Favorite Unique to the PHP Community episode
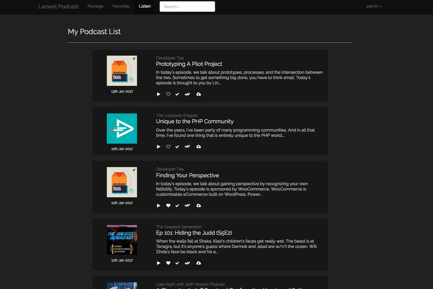This screenshot has width=433, height=289. pos(168,147)
